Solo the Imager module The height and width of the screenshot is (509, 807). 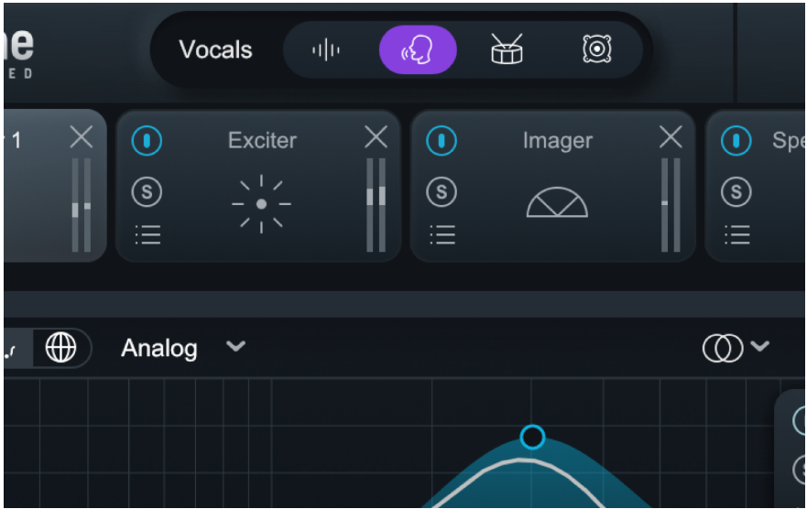(442, 191)
